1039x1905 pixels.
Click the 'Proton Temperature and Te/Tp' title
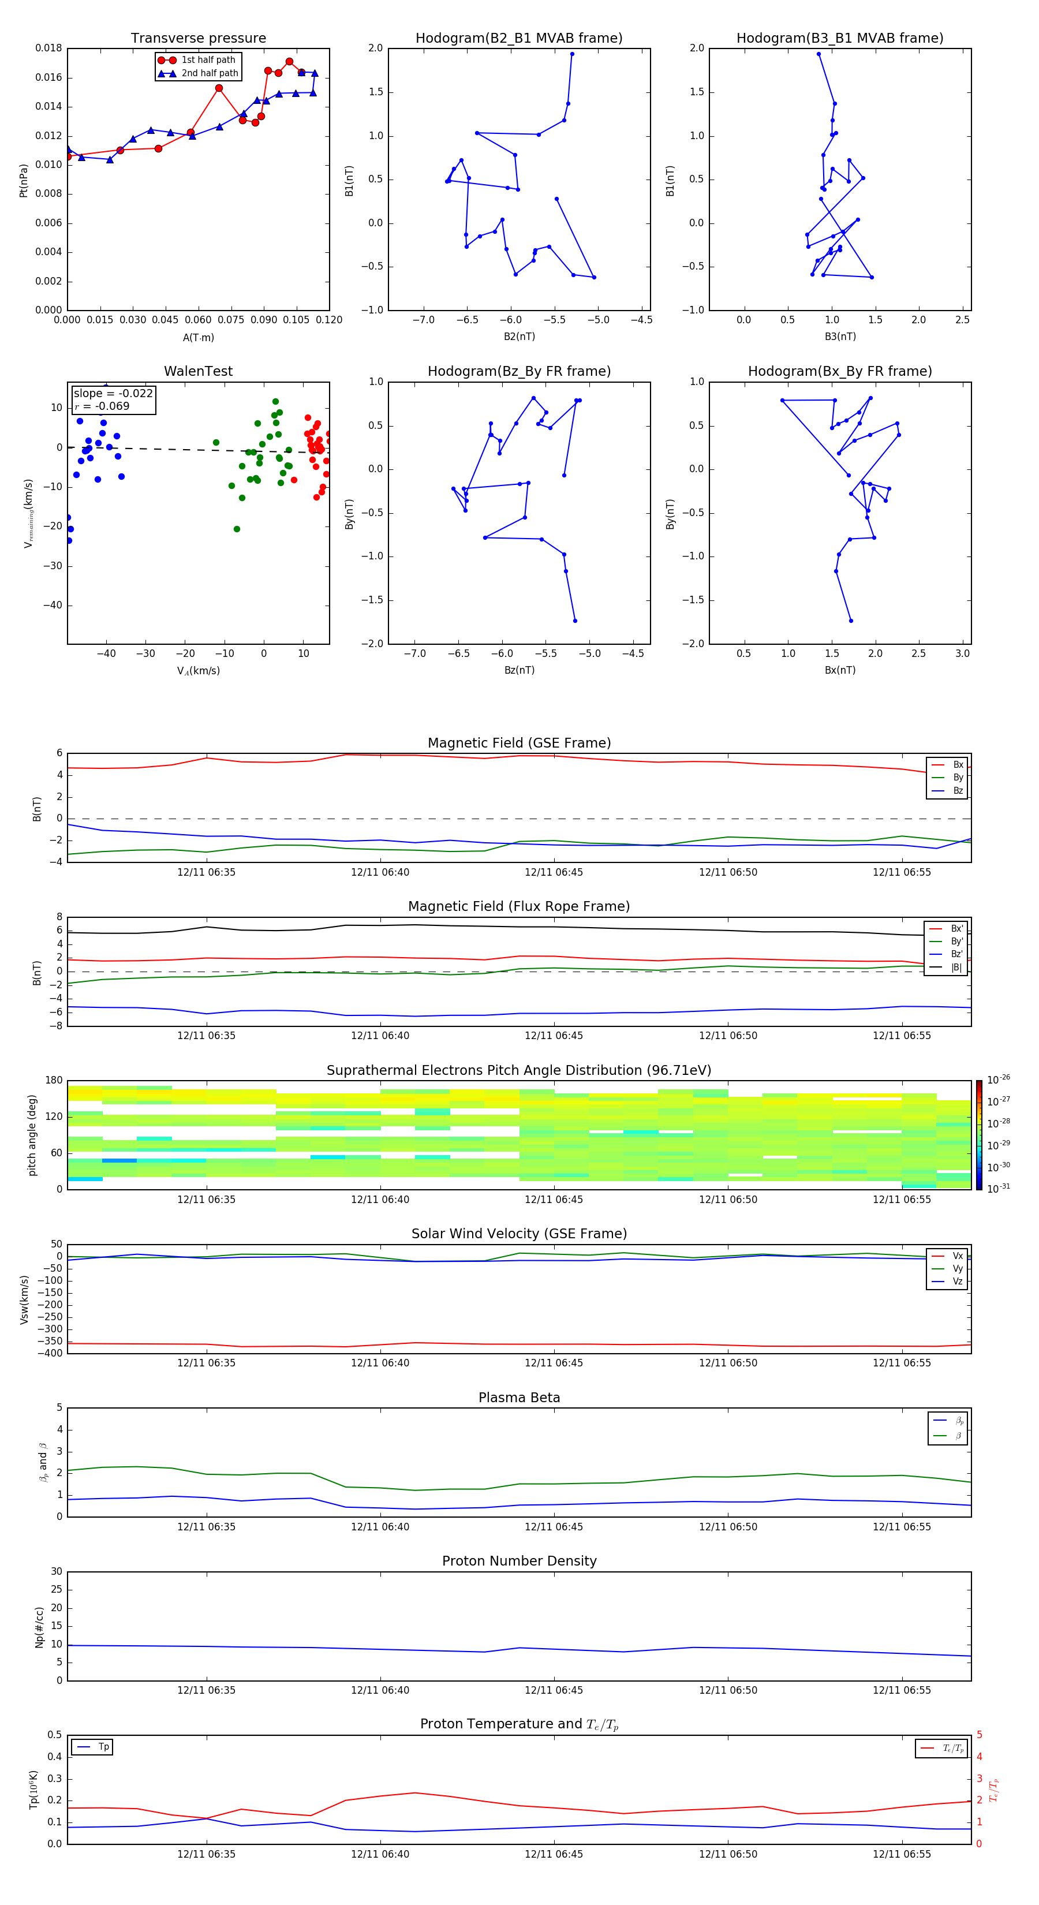(519, 1724)
